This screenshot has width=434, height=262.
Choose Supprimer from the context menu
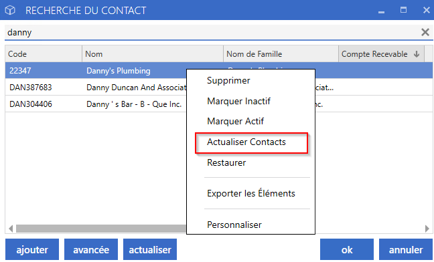(228, 80)
